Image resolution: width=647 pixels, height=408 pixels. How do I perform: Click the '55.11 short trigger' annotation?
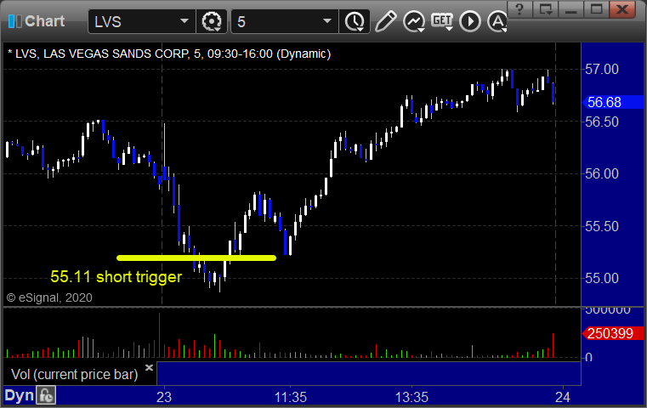point(116,277)
